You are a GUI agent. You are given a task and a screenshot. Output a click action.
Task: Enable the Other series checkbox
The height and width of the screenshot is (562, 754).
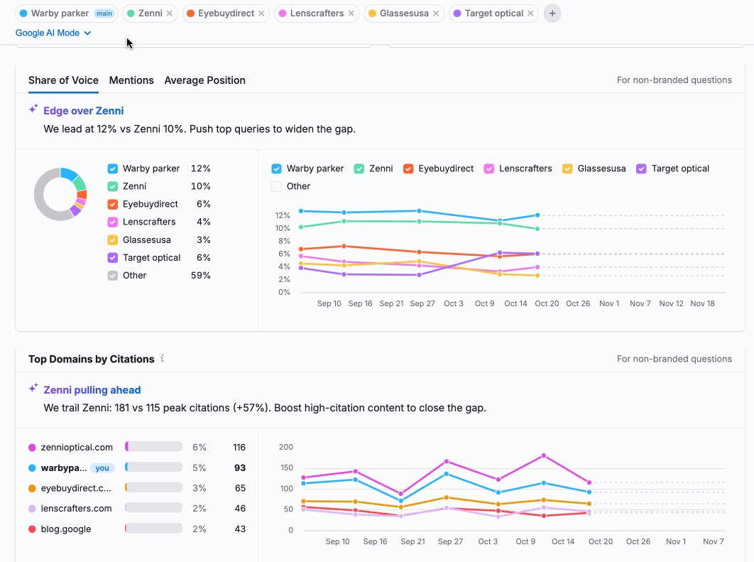[x=276, y=186]
